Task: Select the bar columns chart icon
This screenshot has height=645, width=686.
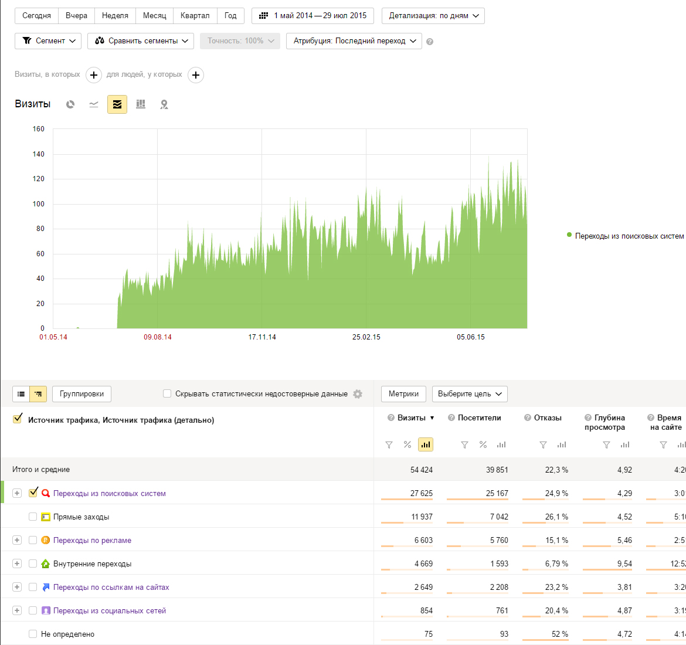Action: pos(141,104)
